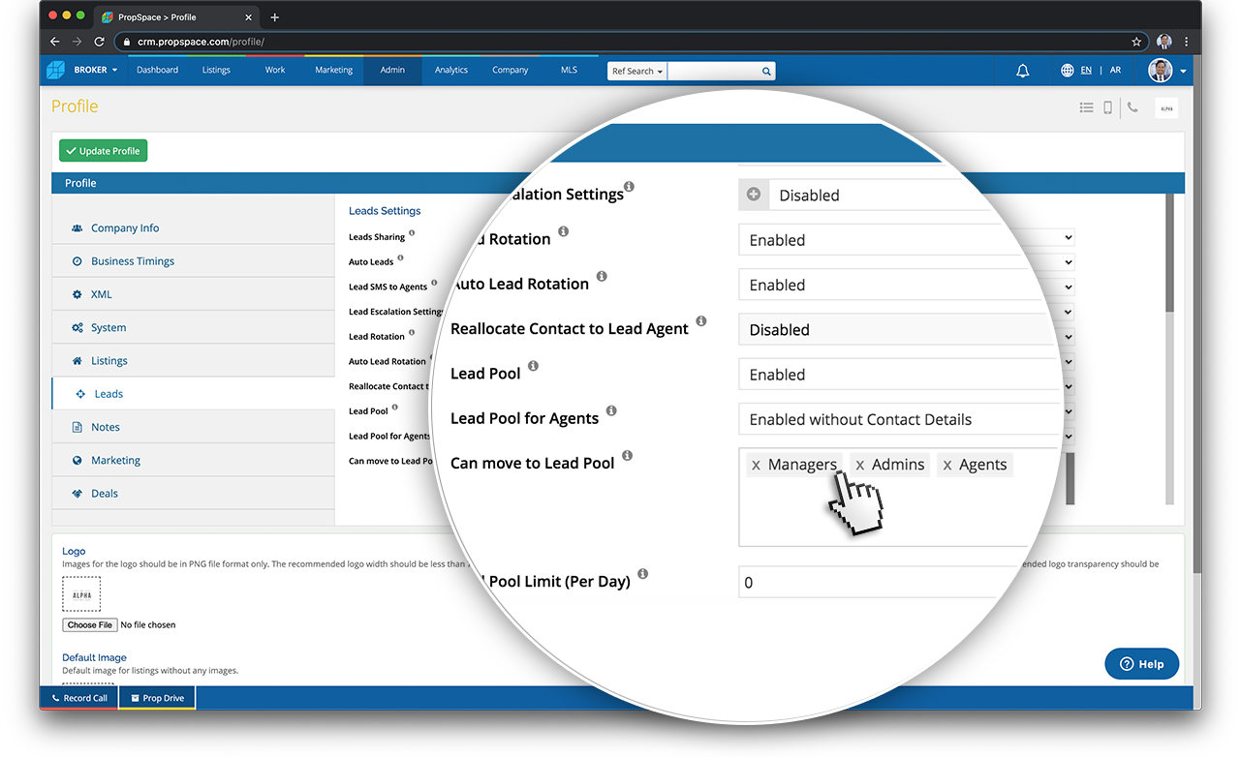Select Leads in the sidebar
The height and width of the screenshot is (757, 1241).
coord(193,394)
